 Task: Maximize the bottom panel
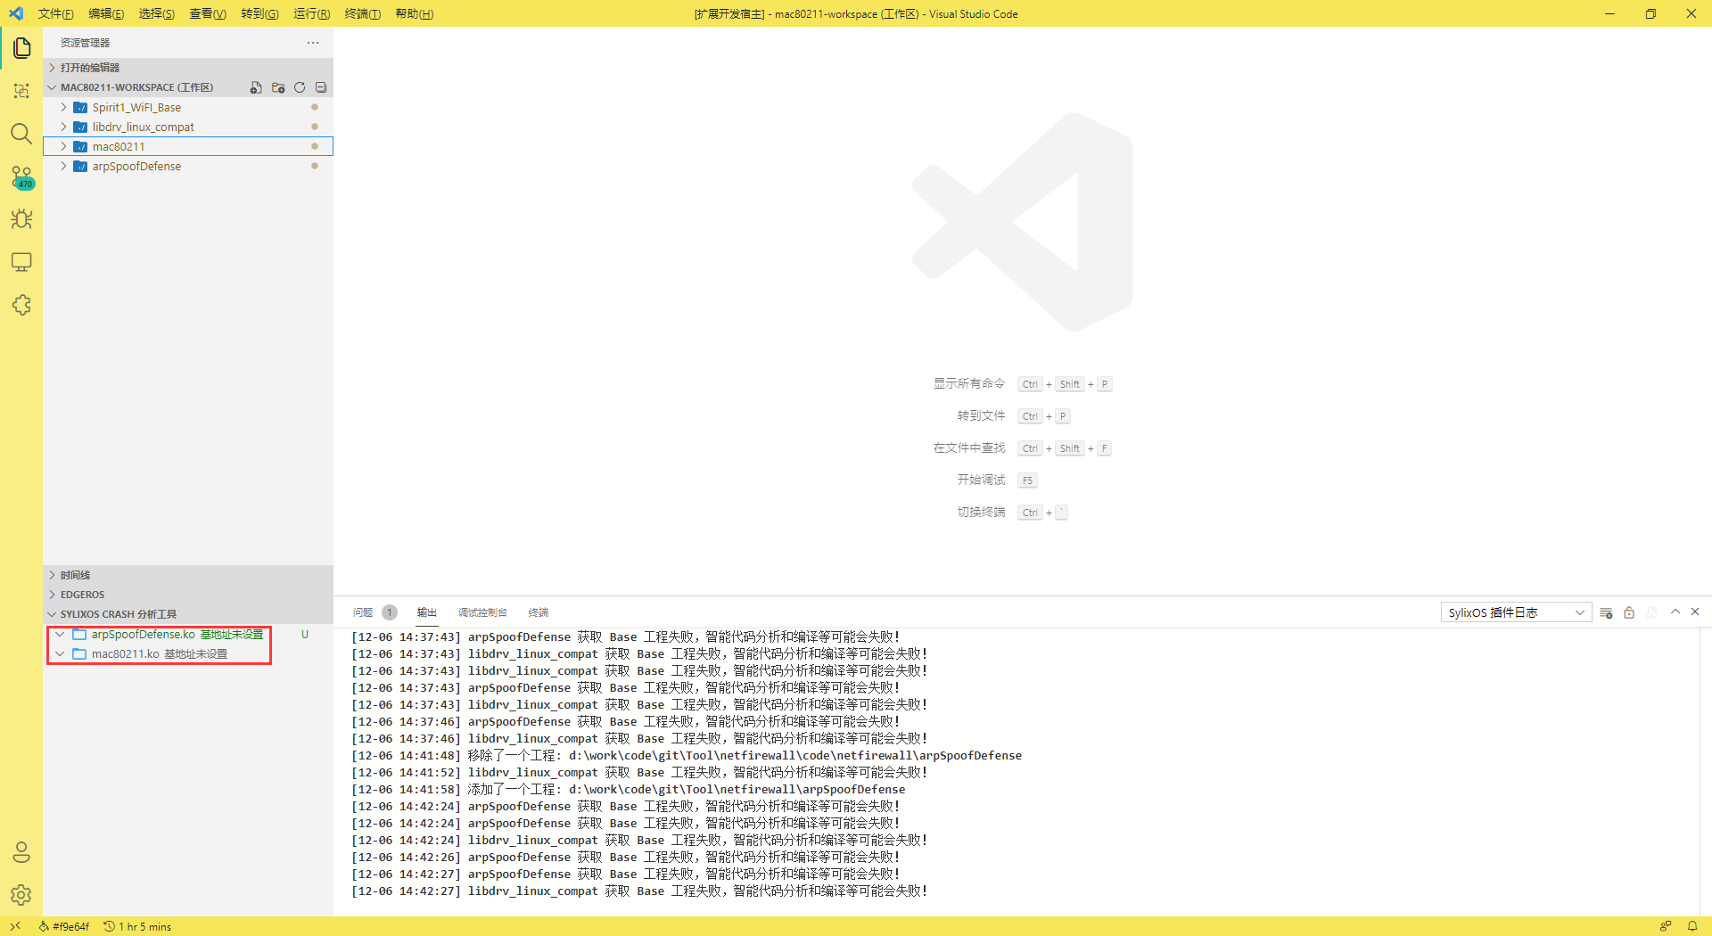(1675, 612)
